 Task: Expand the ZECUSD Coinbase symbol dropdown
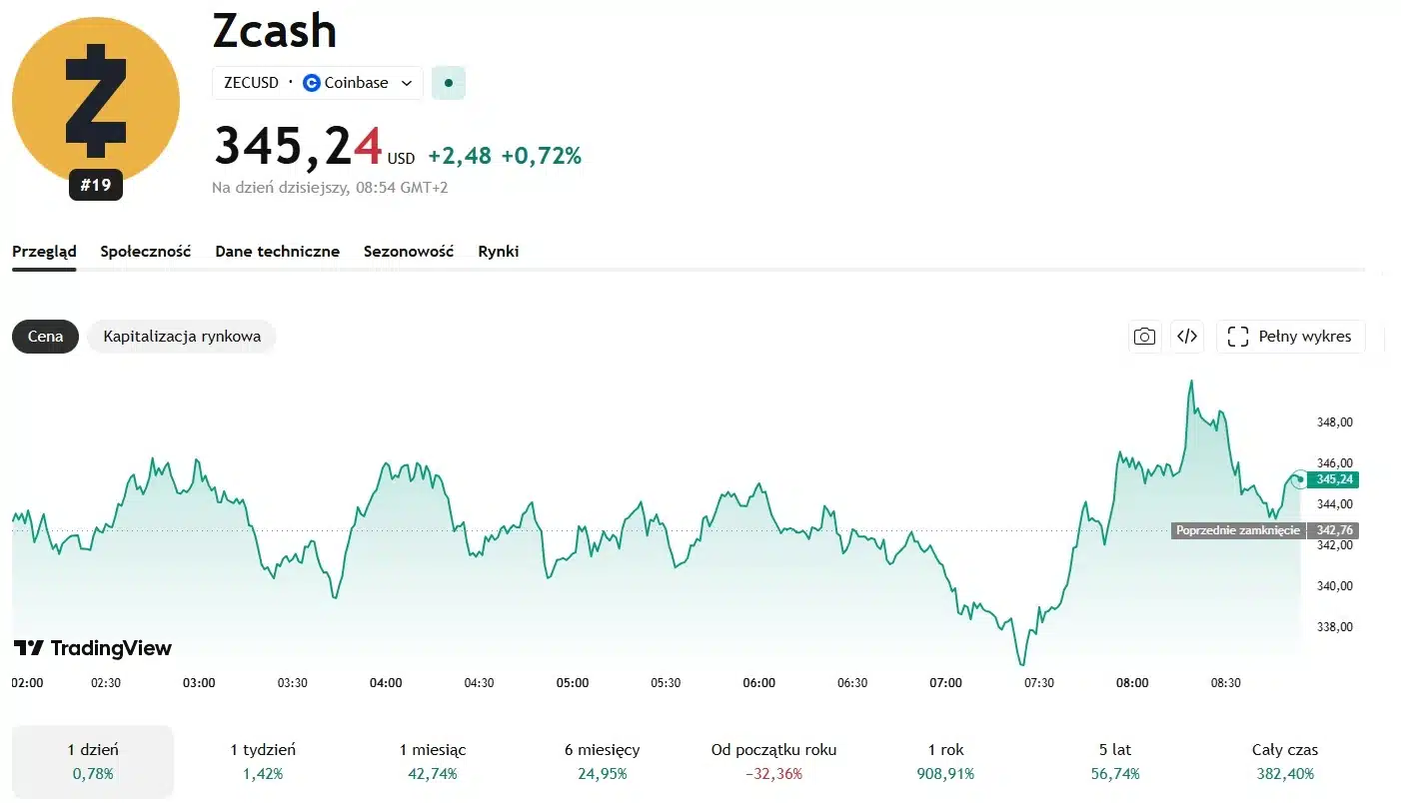pos(406,83)
